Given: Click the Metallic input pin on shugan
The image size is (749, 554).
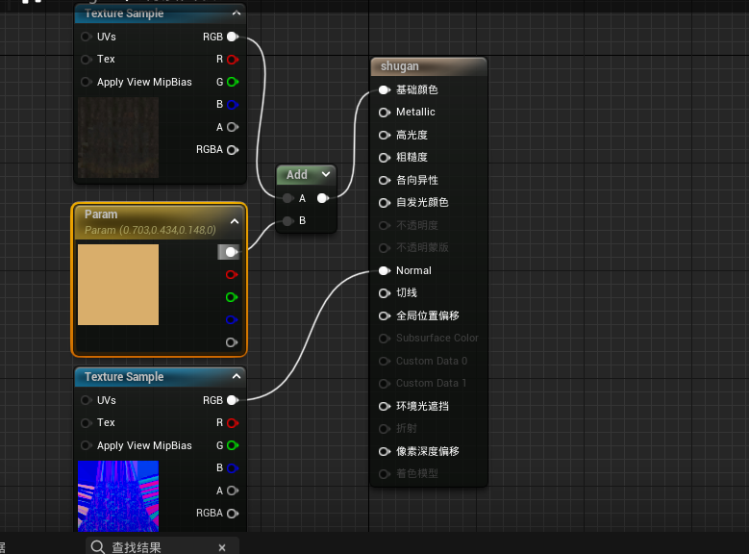Looking at the screenshot, I should coord(384,113).
